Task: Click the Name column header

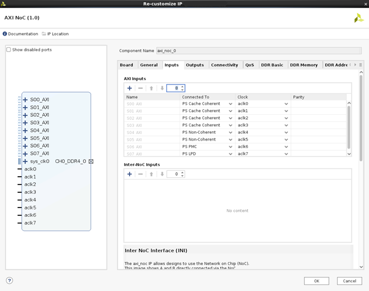Action: pos(152,97)
